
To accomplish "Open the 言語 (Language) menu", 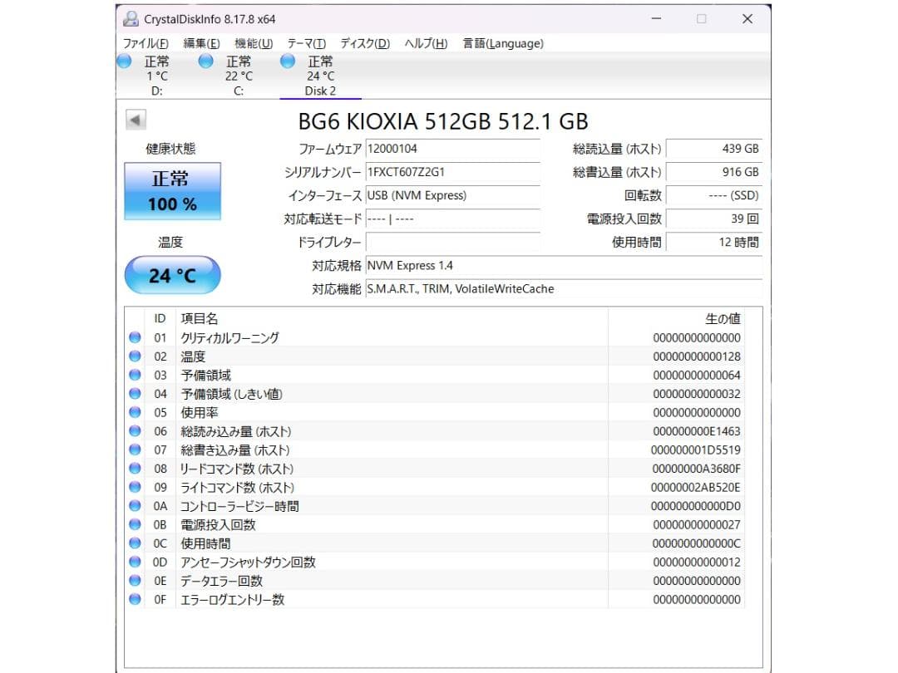I will [502, 43].
